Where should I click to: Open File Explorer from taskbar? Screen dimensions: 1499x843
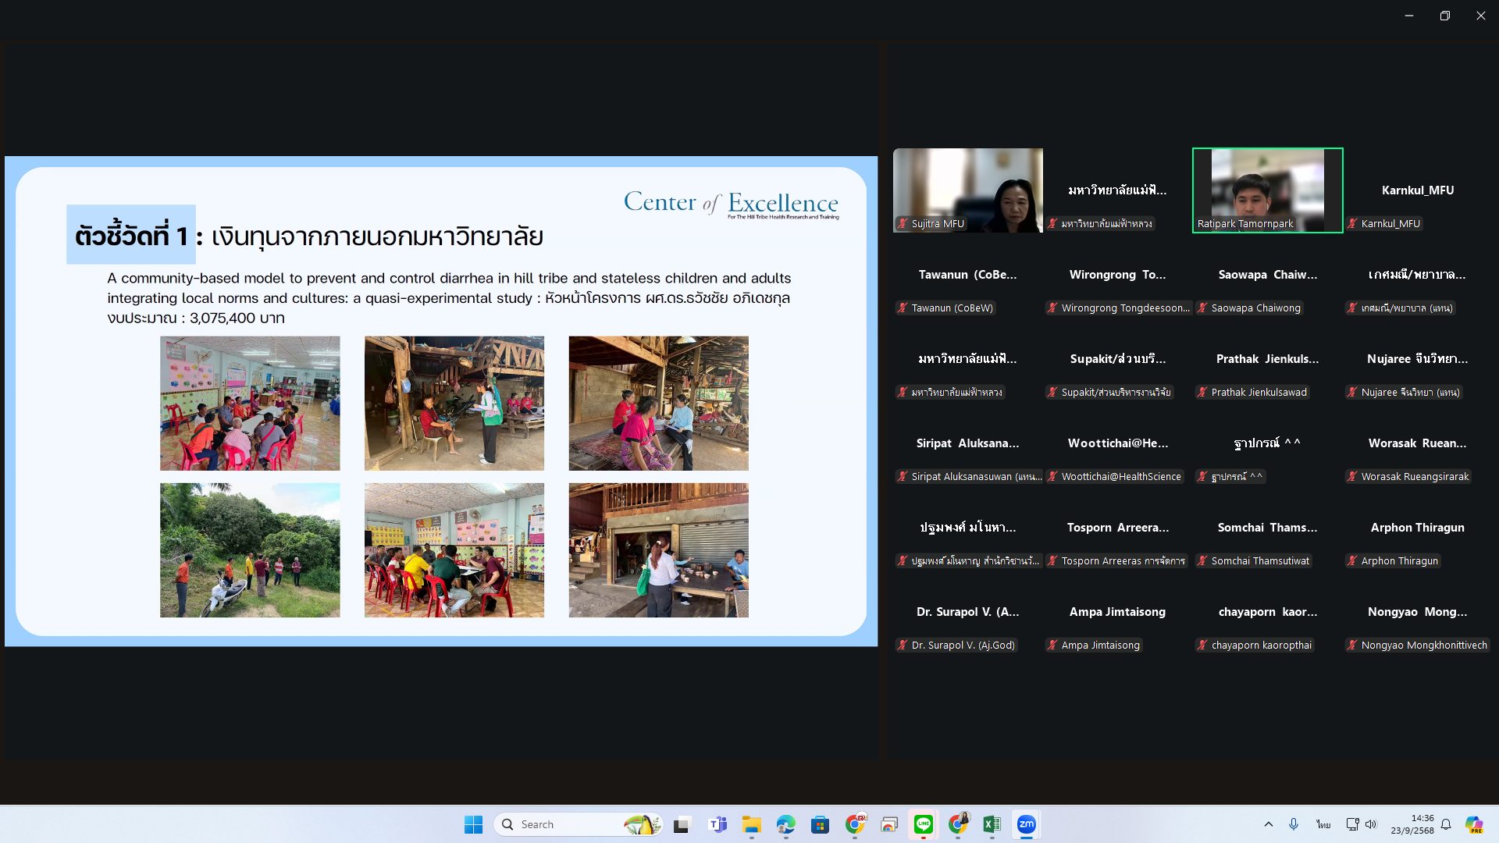[751, 824]
